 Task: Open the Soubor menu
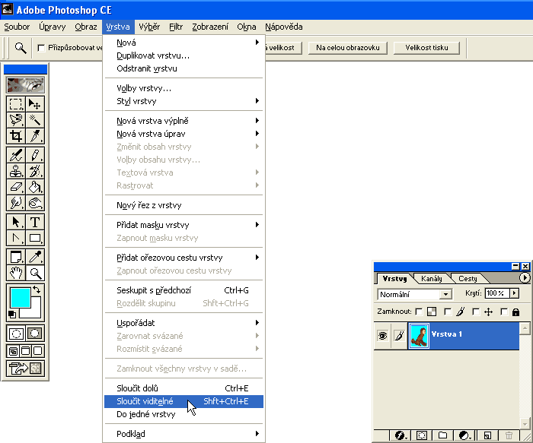[x=17, y=27]
